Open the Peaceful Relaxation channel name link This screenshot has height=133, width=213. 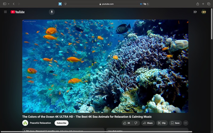point(40,123)
